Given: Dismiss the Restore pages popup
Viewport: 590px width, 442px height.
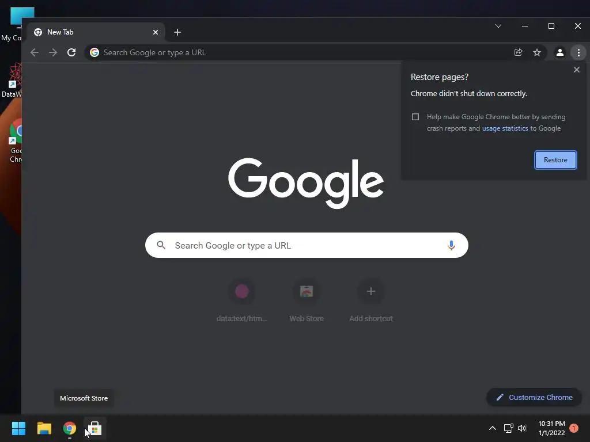Looking at the screenshot, I should coord(576,70).
